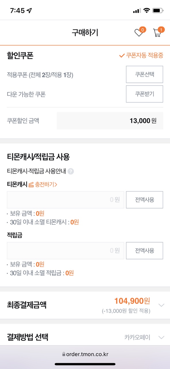Tap the 티몬캐시 충전 card icon
170x369 pixels.
click(31, 184)
